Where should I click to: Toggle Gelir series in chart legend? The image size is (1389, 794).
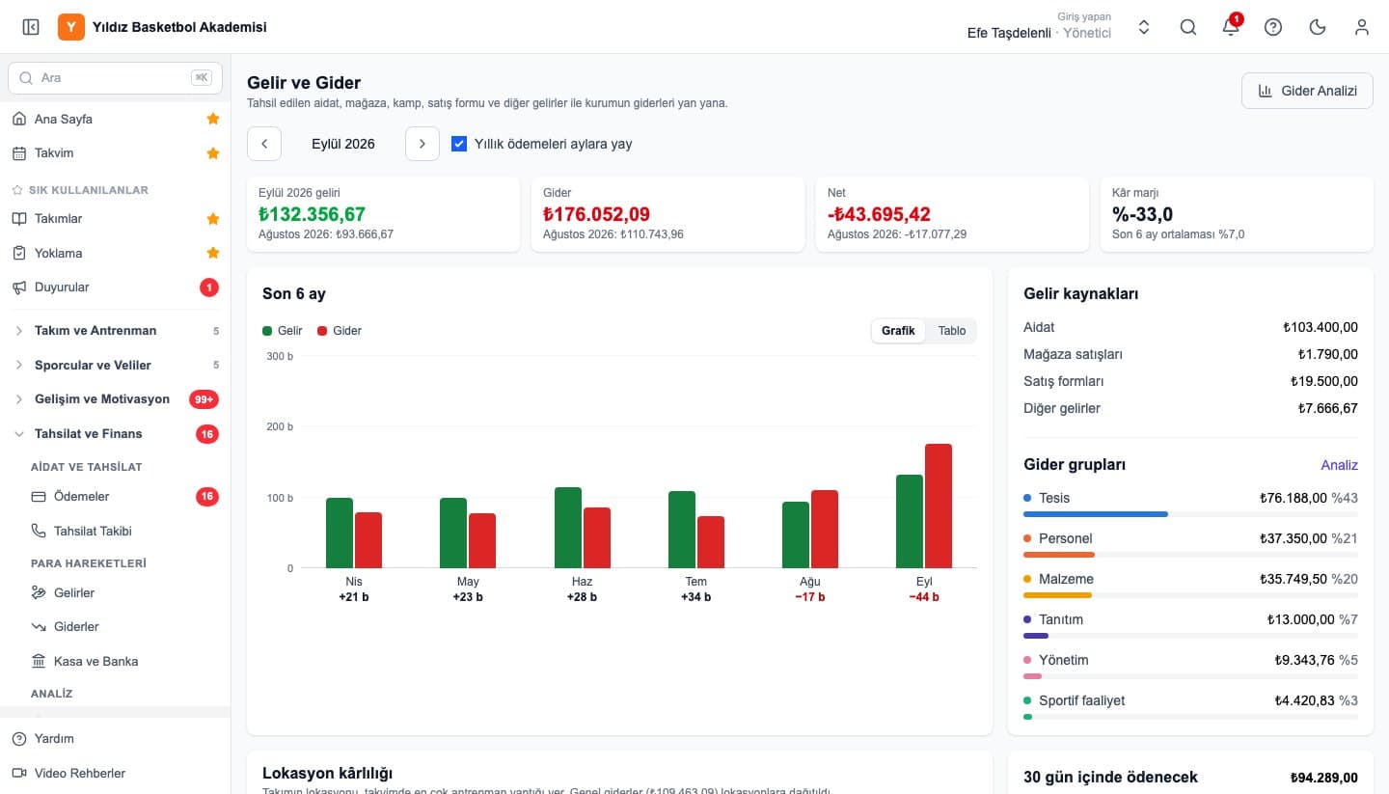pos(283,331)
